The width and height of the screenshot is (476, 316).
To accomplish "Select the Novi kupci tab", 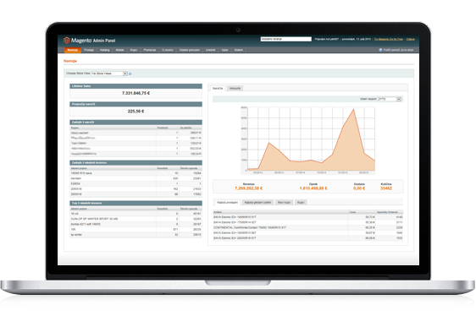I will coord(284,203).
